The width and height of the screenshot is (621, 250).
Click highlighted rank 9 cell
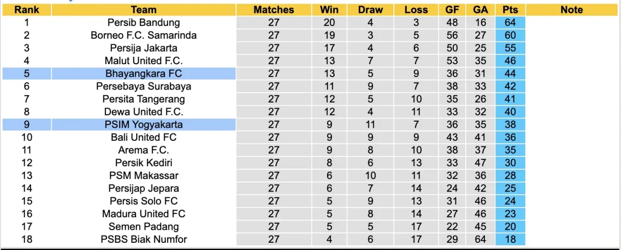(26, 124)
